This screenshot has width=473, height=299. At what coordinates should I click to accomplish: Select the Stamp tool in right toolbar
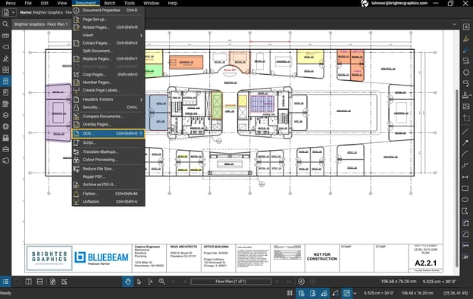coord(465,95)
